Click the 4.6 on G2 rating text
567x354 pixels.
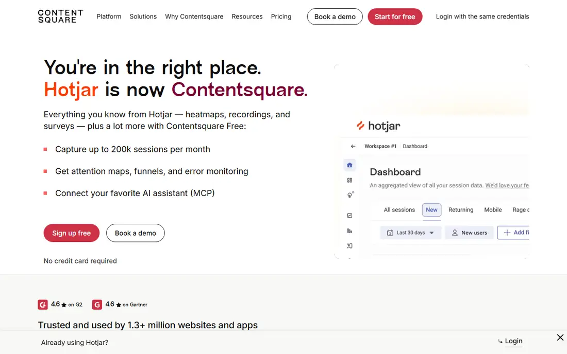pyautogui.click(x=66, y=305)
